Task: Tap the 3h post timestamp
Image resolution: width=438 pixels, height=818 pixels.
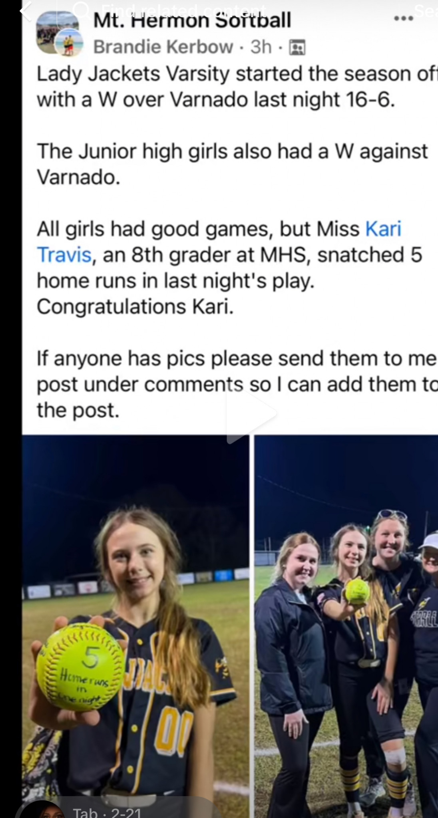Action: click(x=261, y=47)
